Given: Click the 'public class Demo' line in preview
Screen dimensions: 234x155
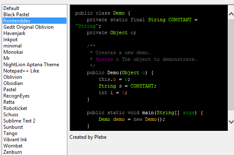Looking at the screenshot, I should coord(103,13).
